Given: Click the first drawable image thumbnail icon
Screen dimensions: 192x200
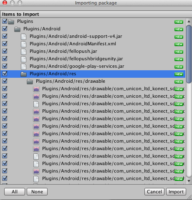Looking at the screenshot, I should pos(36,89).
